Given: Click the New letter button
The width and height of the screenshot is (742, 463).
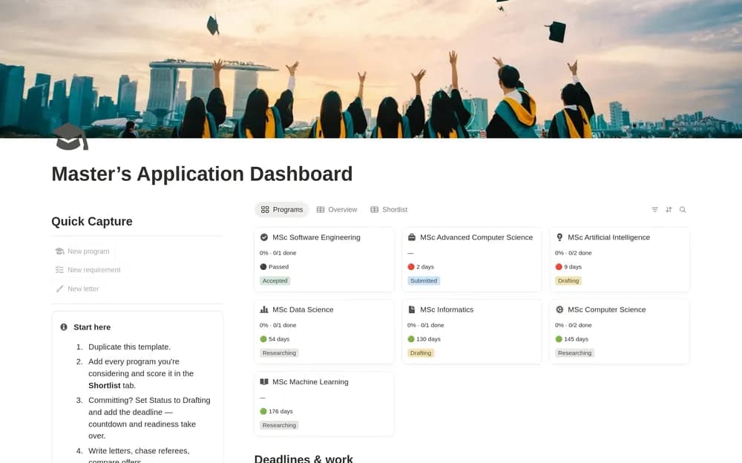Looking at the screenshot, I should coord(77,289).
